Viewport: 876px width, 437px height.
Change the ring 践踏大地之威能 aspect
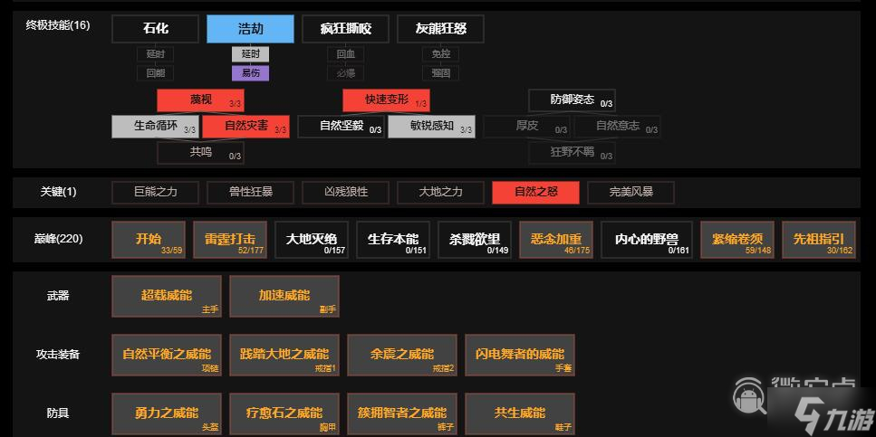284,355
